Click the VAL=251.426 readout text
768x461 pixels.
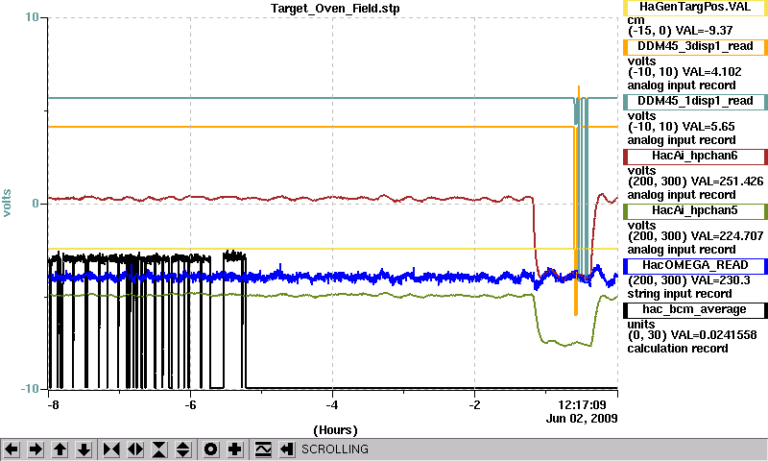point(727,182)
